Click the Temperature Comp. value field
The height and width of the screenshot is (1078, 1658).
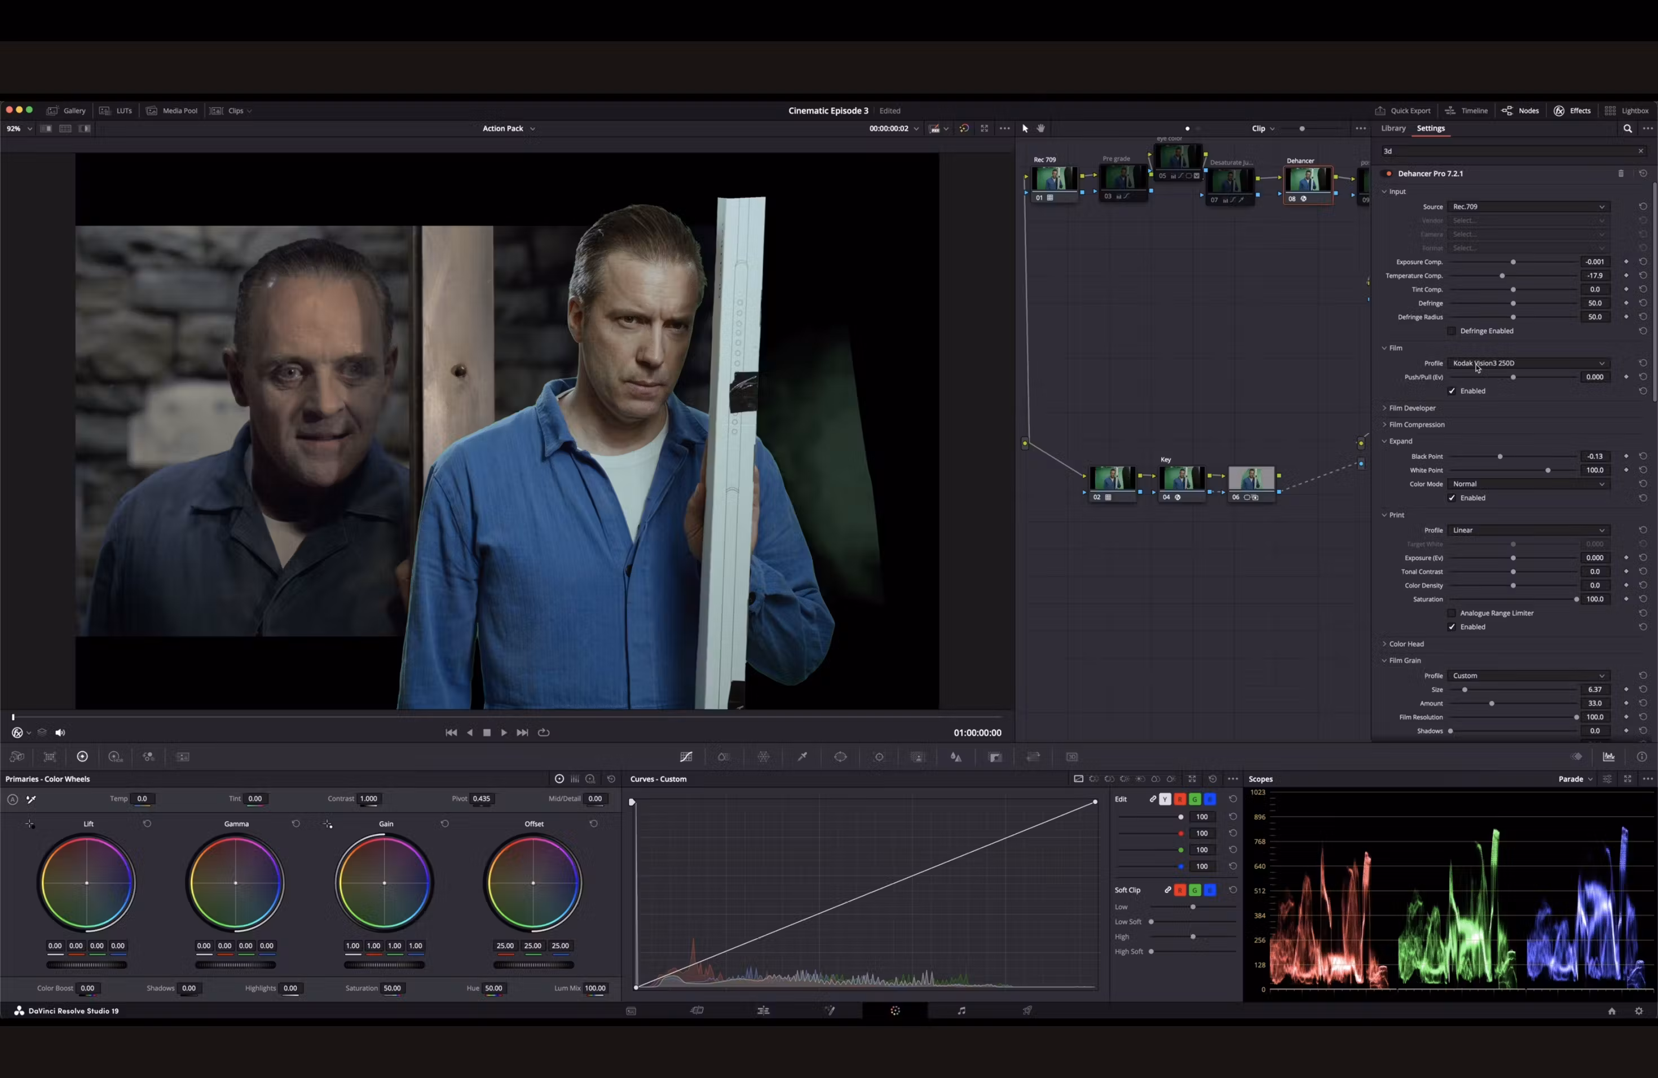coord(1595,276)
